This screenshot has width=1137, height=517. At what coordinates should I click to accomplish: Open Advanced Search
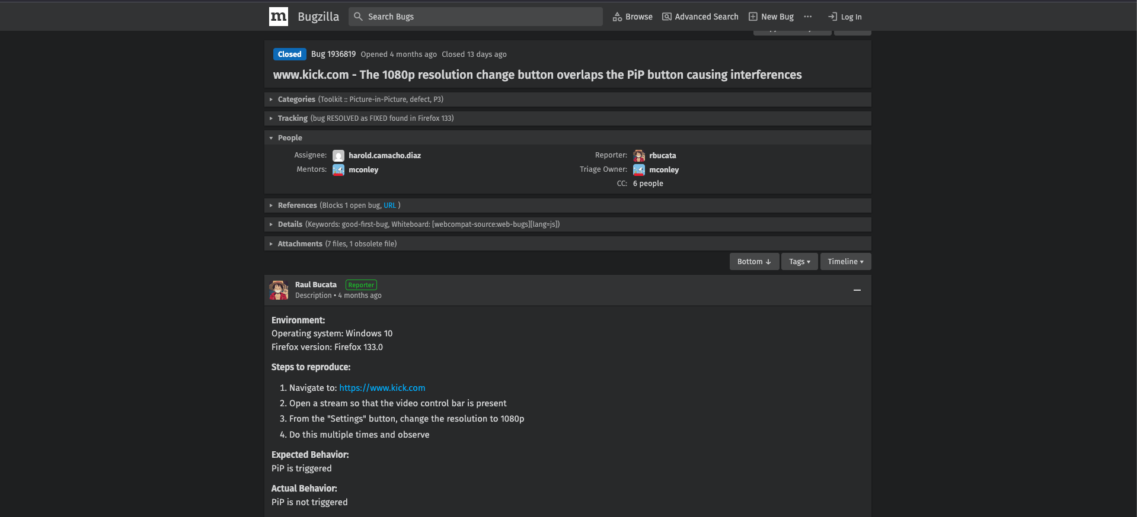coord(700,17)
